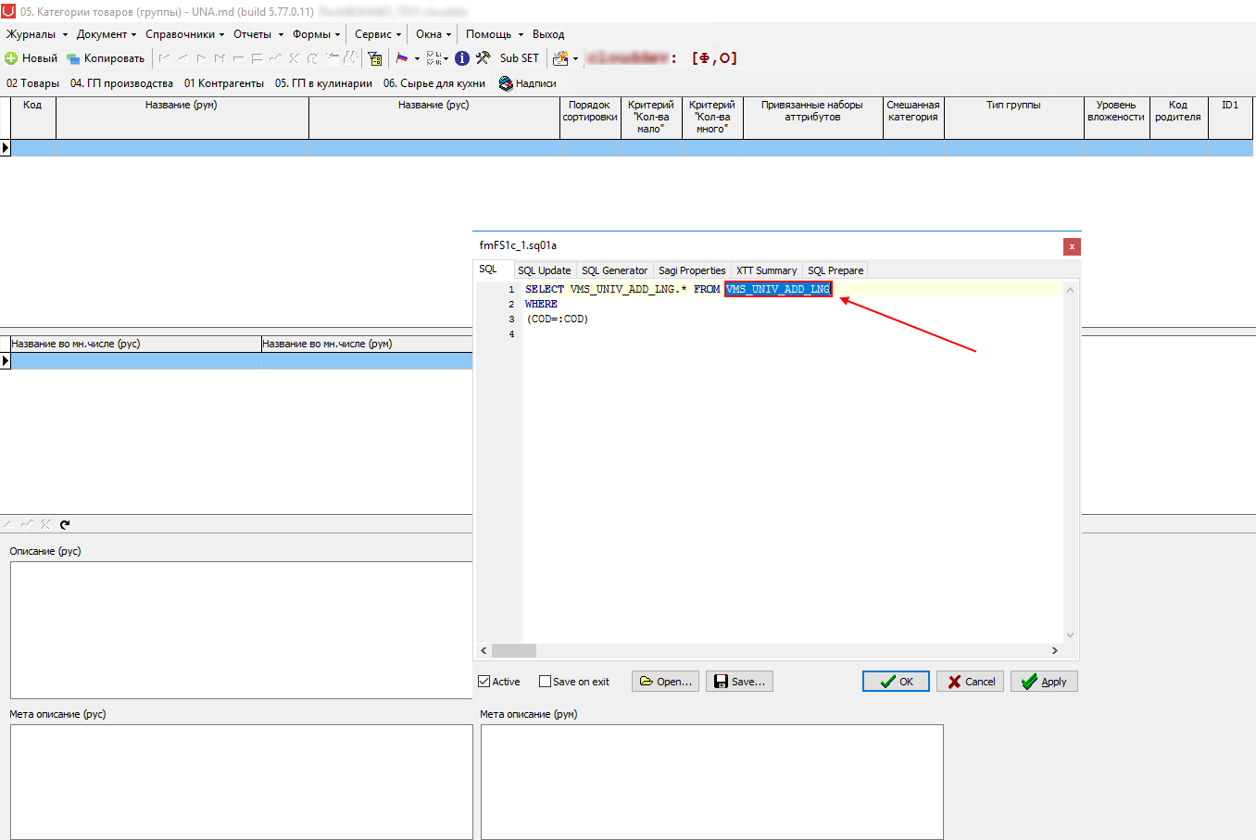Uncheck the Active checkbox
Viewport: 1256px width, 840px height.
(x=484, y=682)
